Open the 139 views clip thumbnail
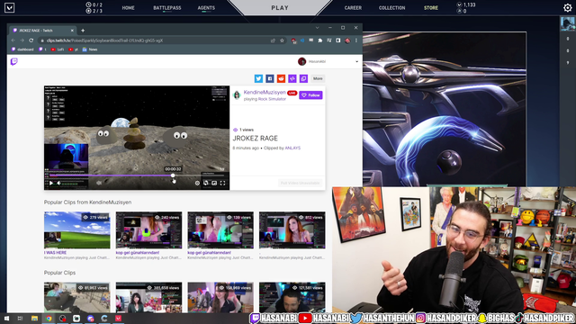The width and height of the screenshot is (576, 324). point(220,230)
